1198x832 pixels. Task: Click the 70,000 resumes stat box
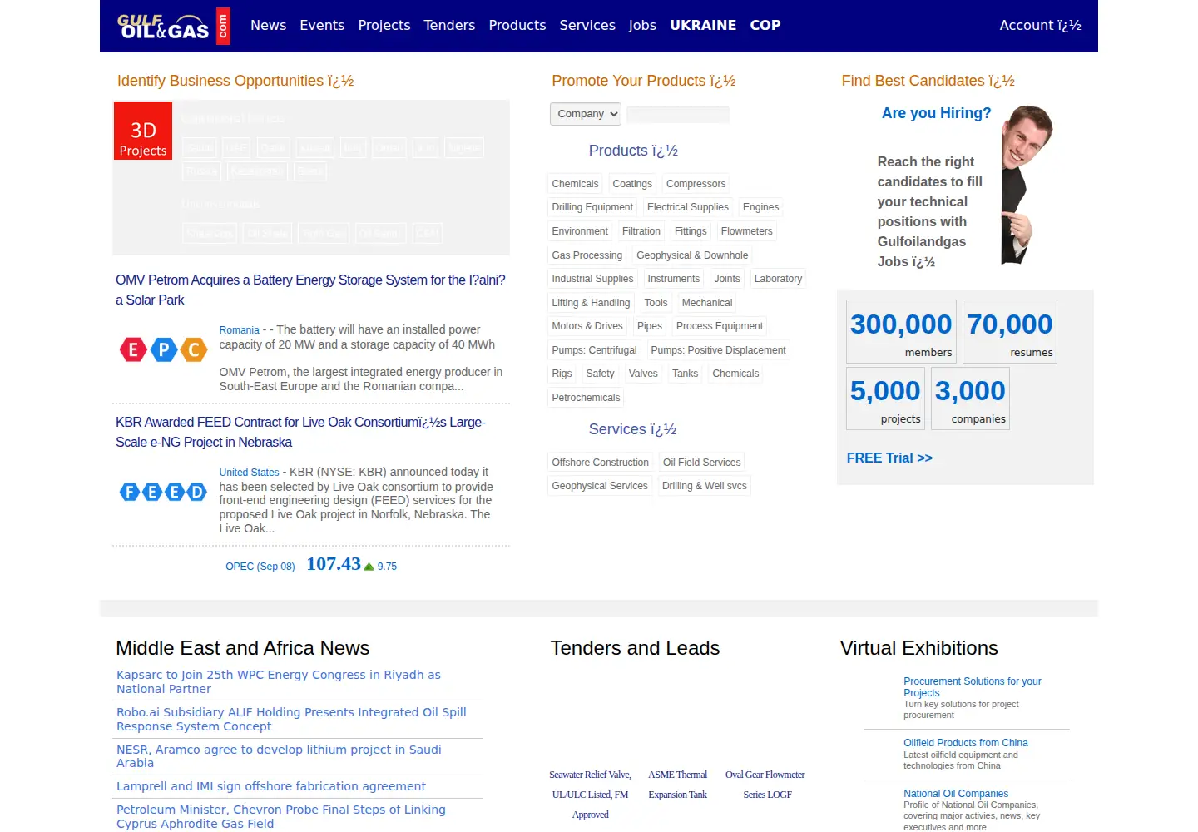tap(1010, 331)
